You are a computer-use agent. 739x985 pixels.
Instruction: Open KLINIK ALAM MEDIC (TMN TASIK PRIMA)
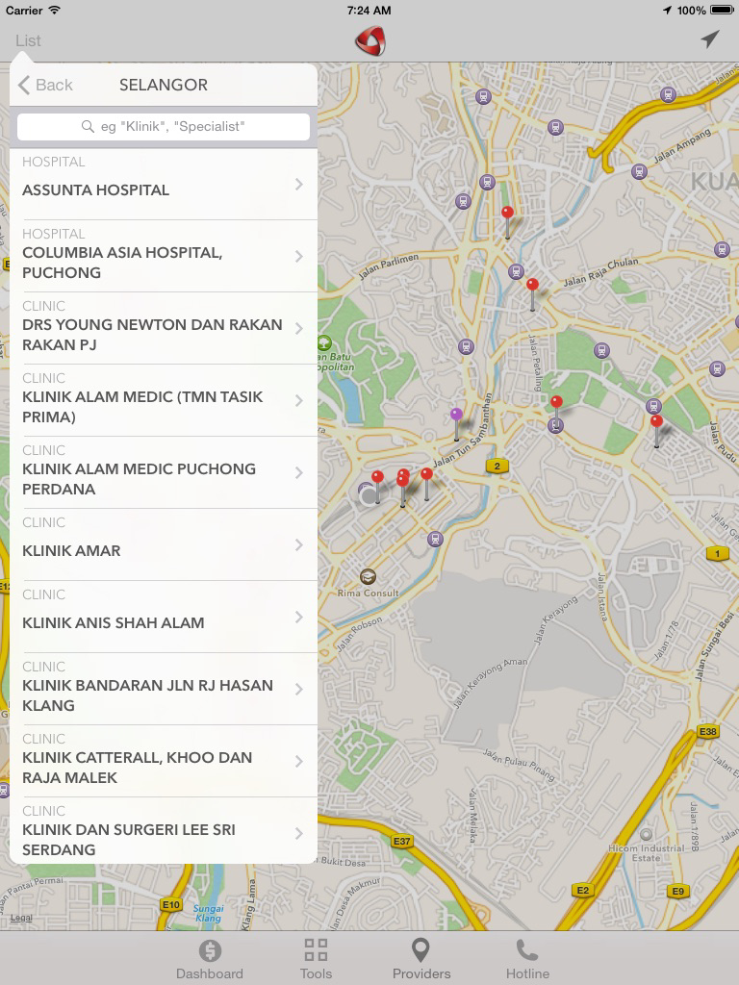[164, 401]
